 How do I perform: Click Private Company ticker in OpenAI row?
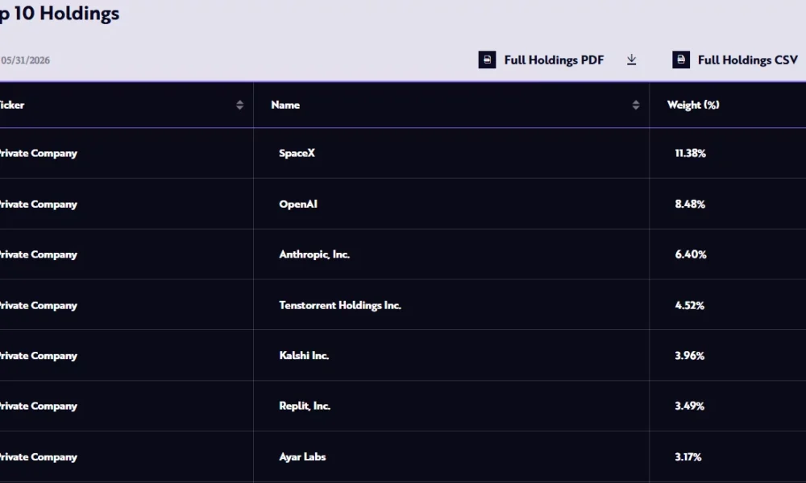click(38, 204)
